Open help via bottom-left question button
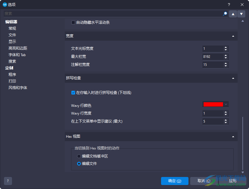Screen dimensions: 249x189 pyautogui.click(x=8, y=181)
